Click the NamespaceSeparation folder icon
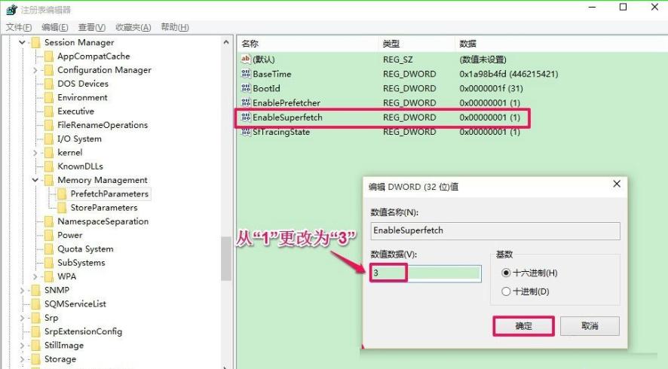The image size is (668, 369). click(50, 221)
